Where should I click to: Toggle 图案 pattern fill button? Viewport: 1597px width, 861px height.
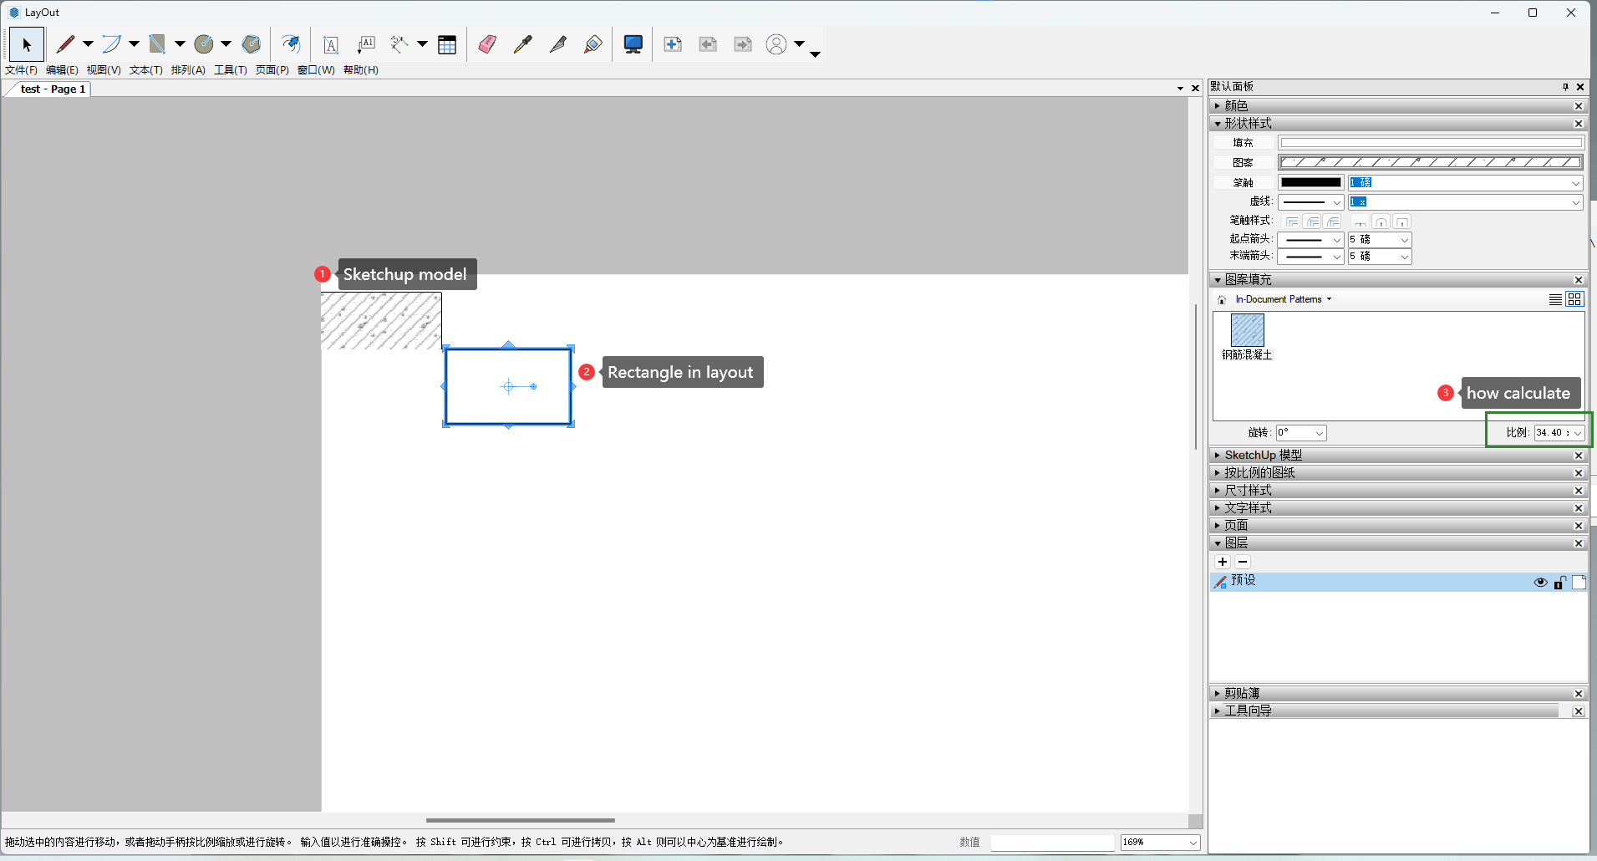tap(1244, 163)
